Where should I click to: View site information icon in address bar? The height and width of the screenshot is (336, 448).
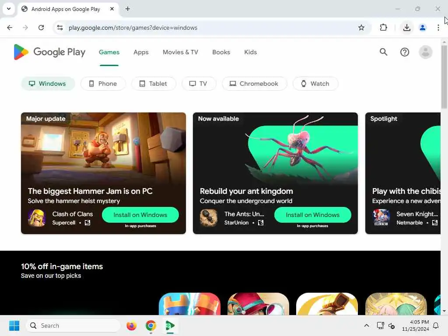[60, 28]
